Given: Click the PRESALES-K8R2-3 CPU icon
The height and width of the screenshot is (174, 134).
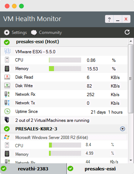Looking at the screenshot, I should pyautogui.click(x=7, y=145).
